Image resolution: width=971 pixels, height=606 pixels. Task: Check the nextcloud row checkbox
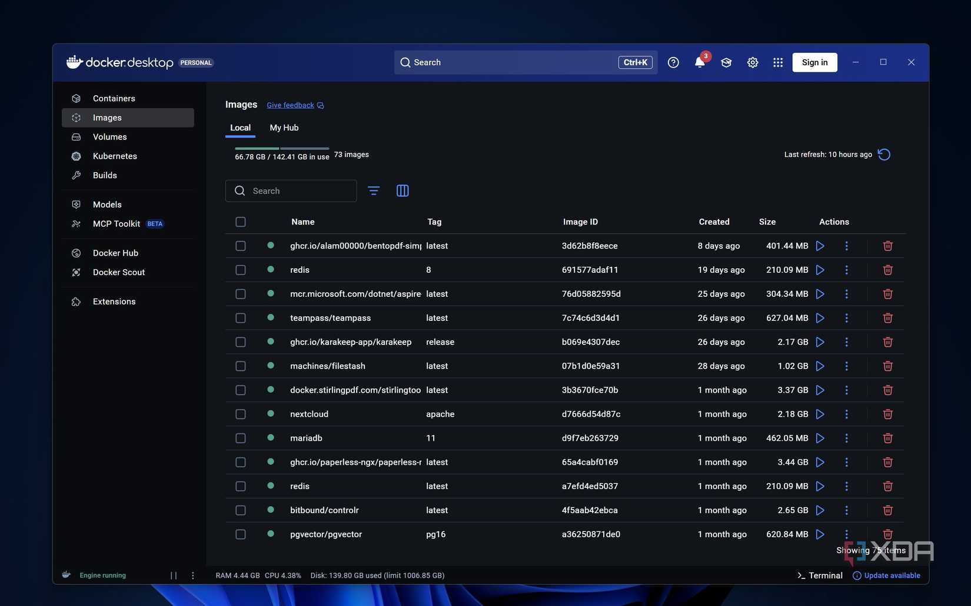241,414
